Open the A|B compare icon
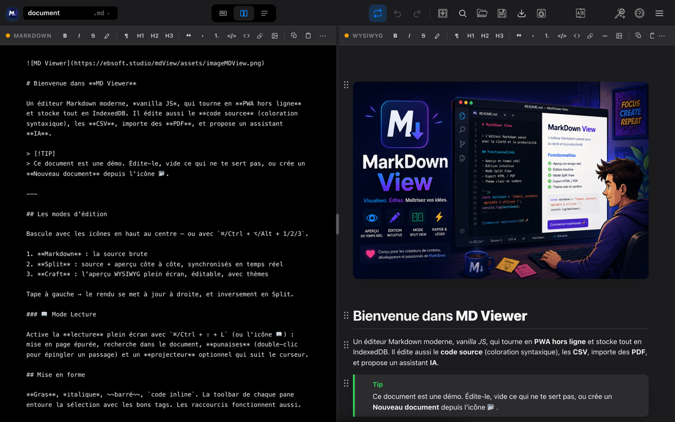This screenshot has height=422, width=675. (x=580, y=14)
